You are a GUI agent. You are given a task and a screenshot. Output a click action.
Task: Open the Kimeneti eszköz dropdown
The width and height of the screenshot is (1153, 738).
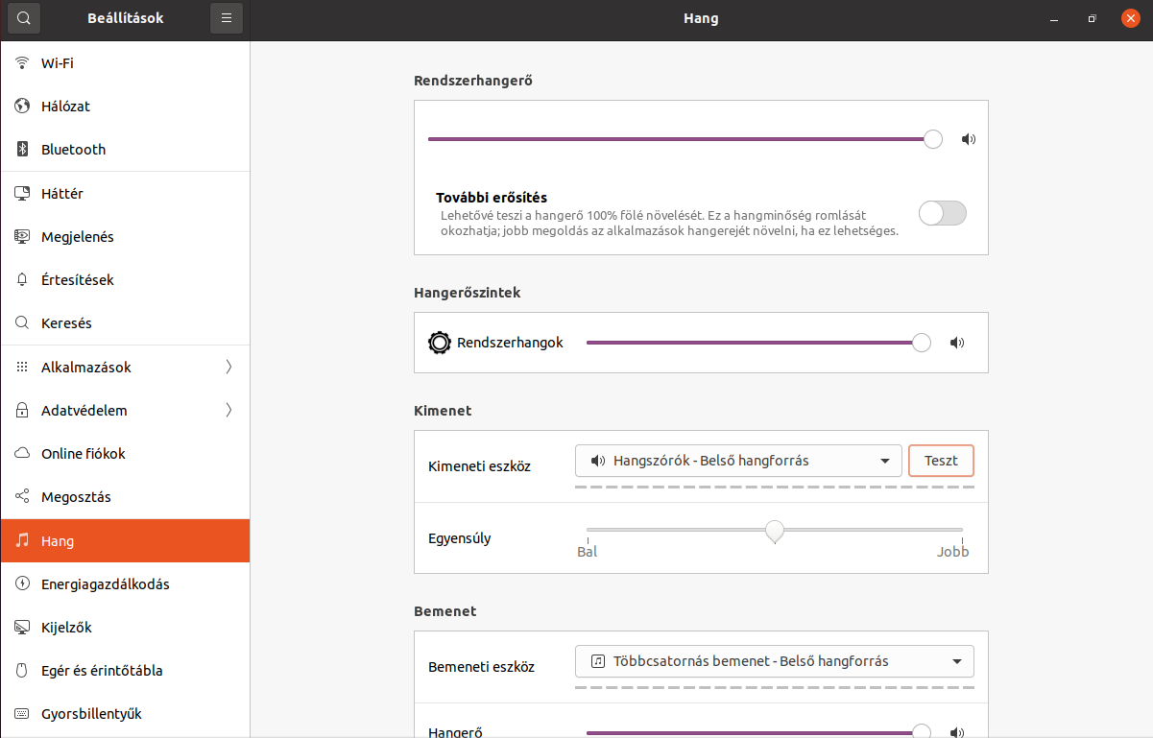coord(738,461)
